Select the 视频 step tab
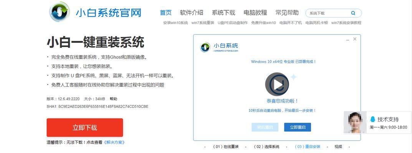The width and height of the screenshot is (412, 153). coord(338,147)
